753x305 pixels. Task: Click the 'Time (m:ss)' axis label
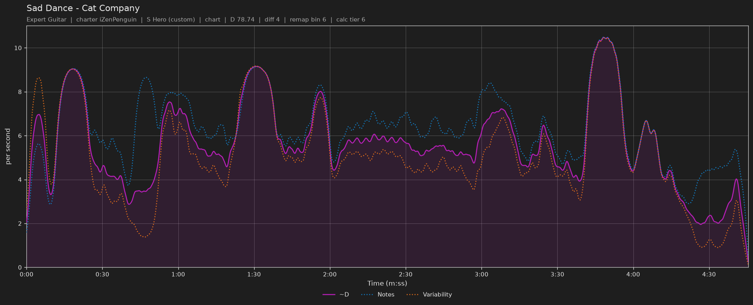(x=387, y=283)
